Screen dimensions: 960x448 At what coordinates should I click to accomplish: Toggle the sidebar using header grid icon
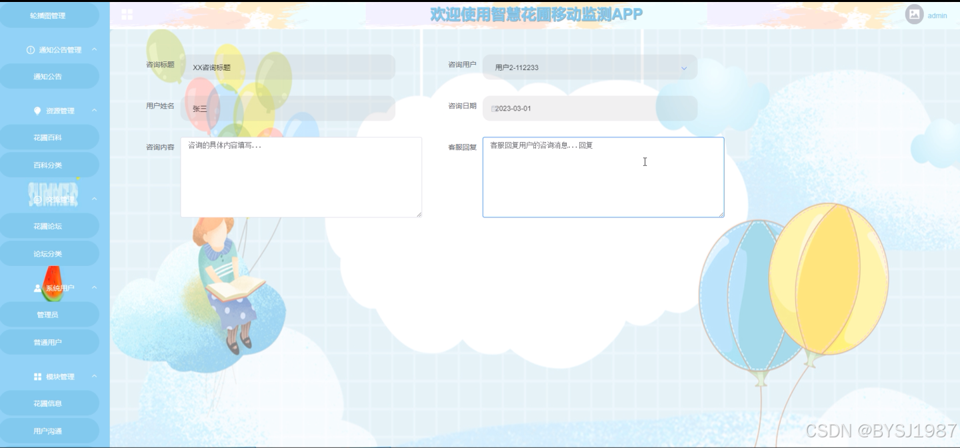click(127, 15)
